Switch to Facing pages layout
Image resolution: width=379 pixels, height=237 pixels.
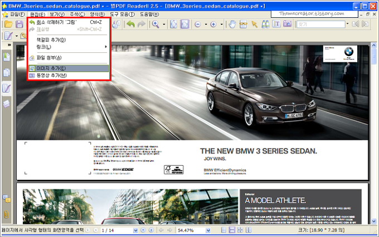point(249,230)
